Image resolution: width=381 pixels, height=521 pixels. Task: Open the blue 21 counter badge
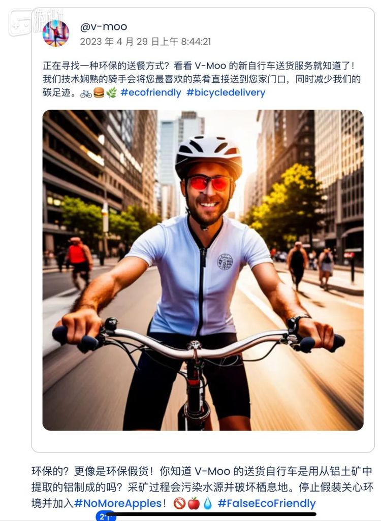(x=105, y=516)
